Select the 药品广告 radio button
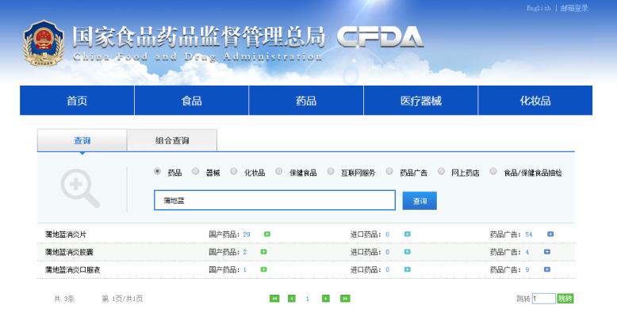617x309 pixels. (389, 171)
